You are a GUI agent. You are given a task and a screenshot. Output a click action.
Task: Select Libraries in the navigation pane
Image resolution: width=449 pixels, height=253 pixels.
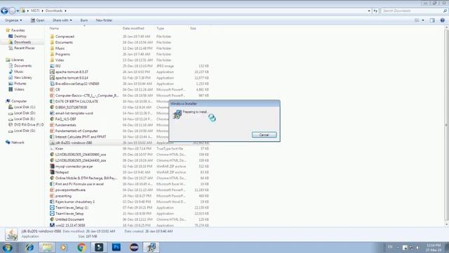[18, 60]
